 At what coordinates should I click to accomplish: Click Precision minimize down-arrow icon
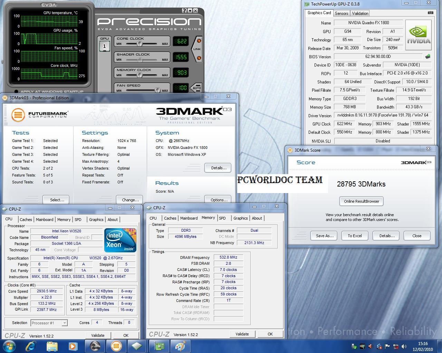190,11
